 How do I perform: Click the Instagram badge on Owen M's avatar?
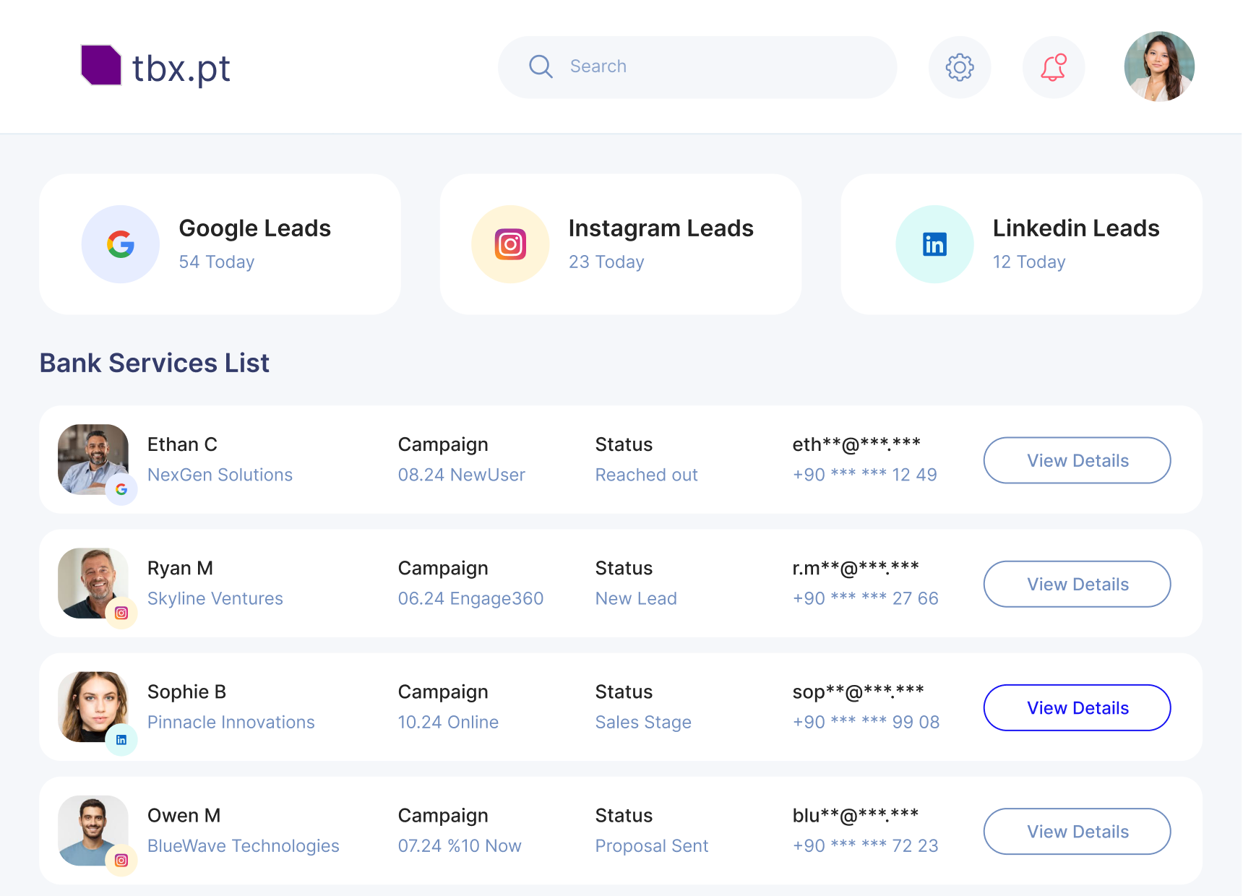click(122, 861)
